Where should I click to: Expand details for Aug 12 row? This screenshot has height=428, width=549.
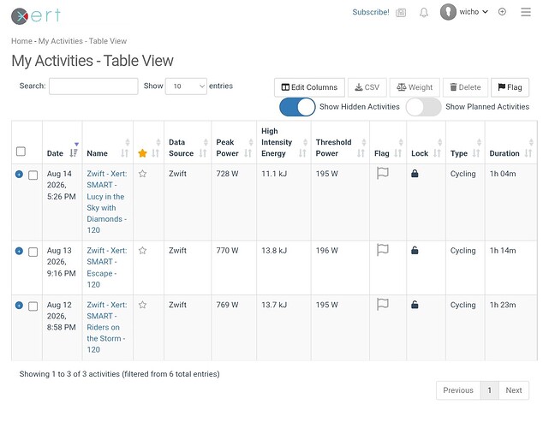[19, 306]
